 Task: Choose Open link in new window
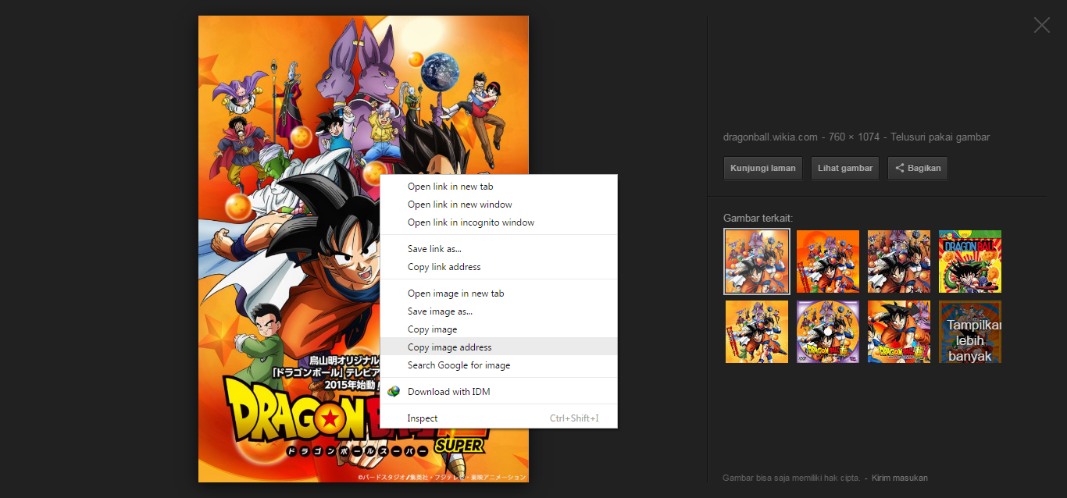click(498, 205)
